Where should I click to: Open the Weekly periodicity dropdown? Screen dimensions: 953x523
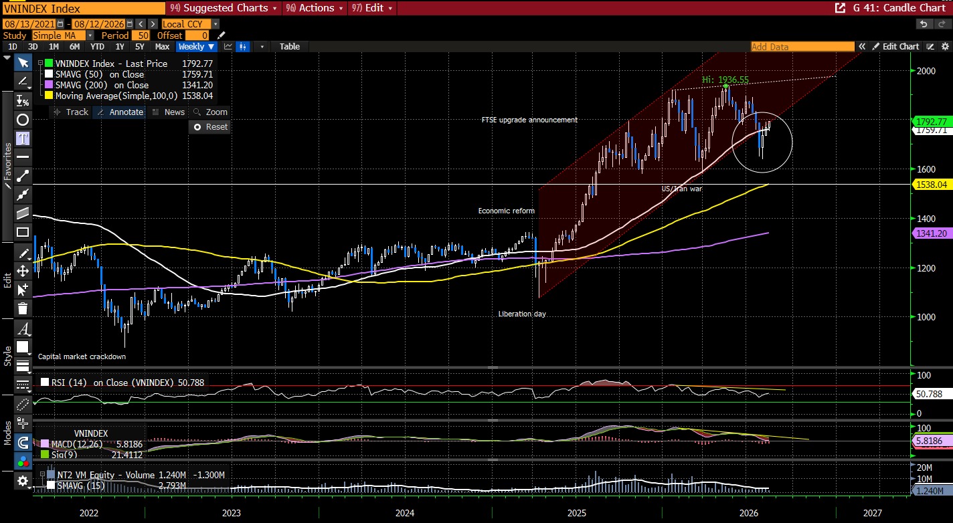click(x=196, y=47)
